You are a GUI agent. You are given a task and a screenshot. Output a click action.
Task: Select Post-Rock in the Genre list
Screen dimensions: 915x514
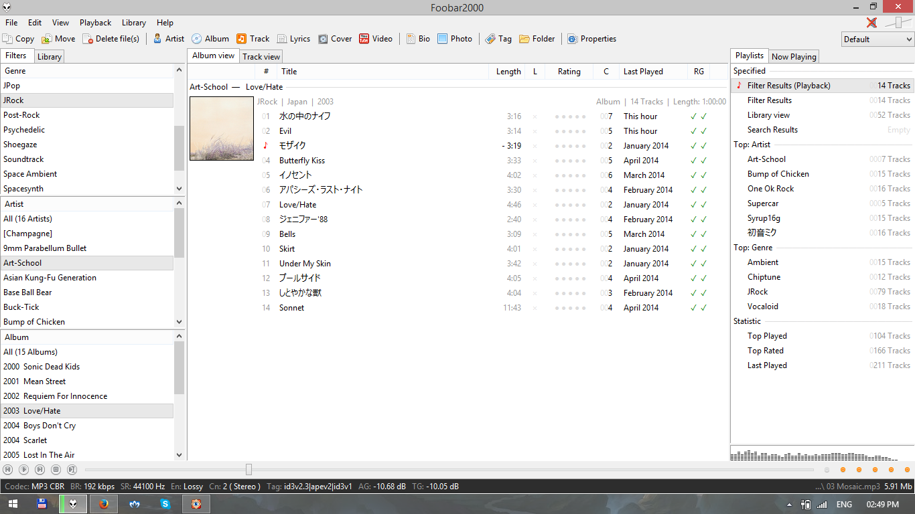(86, 115)
